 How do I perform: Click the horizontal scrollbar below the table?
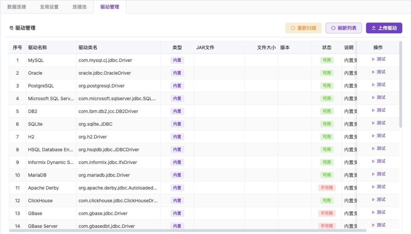(188, 231)
